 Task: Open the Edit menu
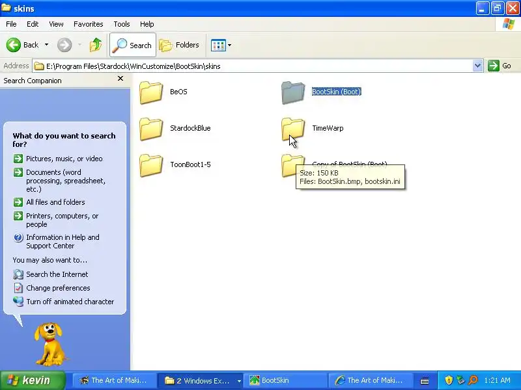tap(33, 24)
